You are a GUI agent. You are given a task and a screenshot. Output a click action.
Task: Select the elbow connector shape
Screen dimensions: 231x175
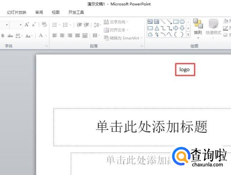(163, 28)
